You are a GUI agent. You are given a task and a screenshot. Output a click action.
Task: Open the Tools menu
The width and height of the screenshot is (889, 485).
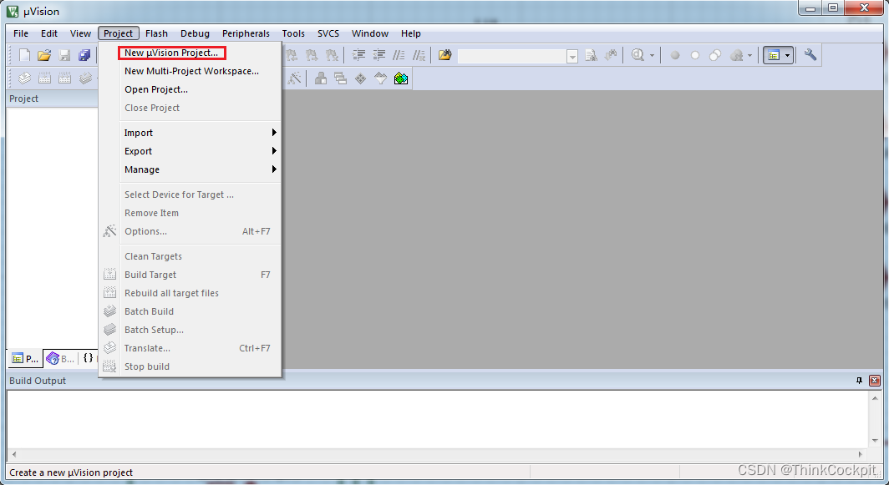coord(294,33)
